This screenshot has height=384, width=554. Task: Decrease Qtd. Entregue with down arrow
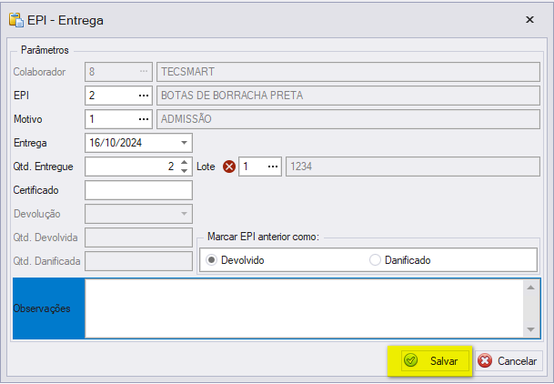(184, 171)
